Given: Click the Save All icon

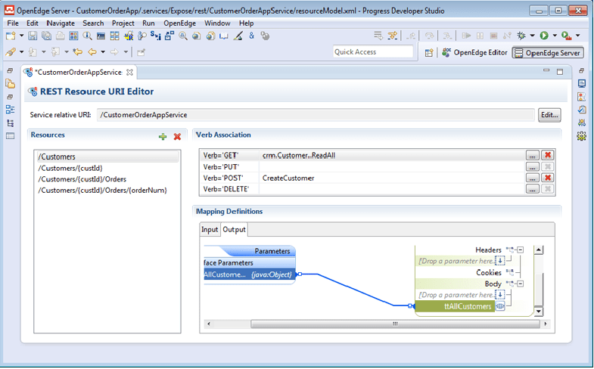Looking at the screenshot, I should click(x=46, y=36).
